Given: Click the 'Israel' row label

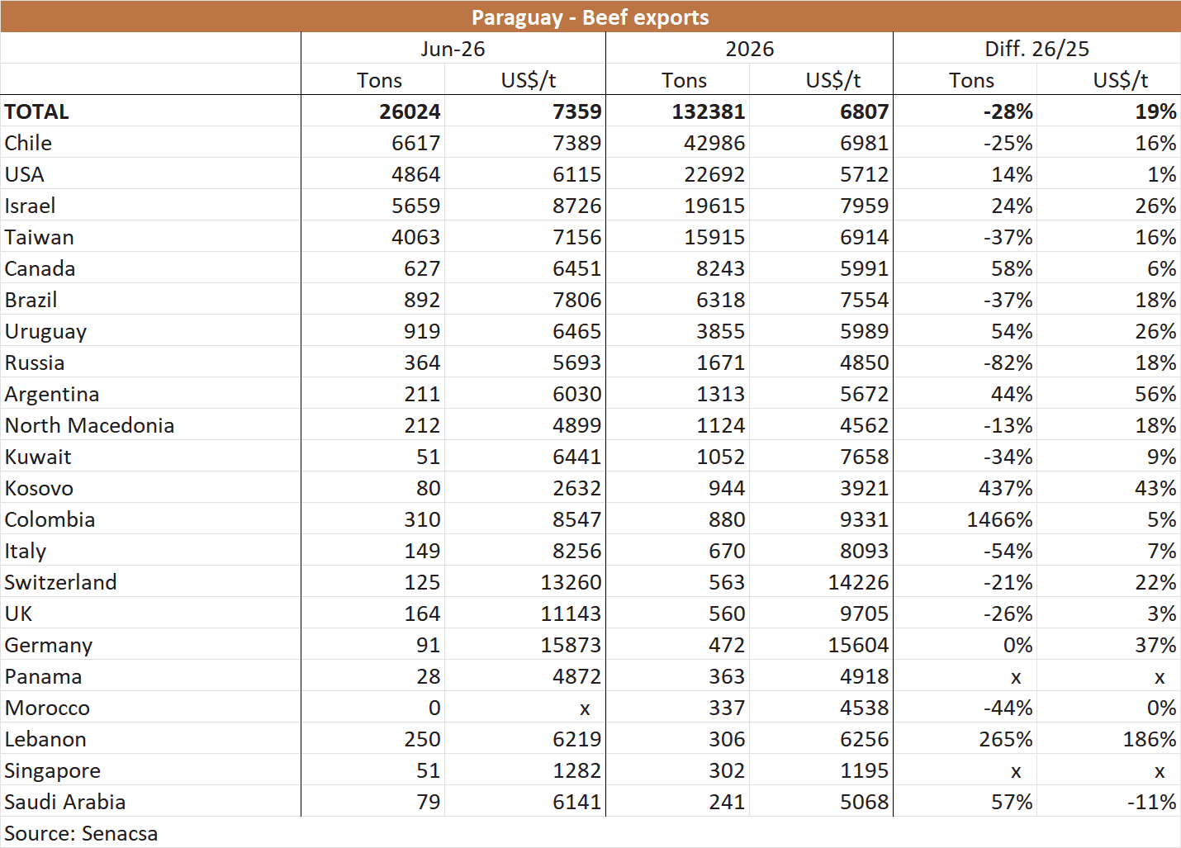Looking at the screenshot, I should [30, 206].
